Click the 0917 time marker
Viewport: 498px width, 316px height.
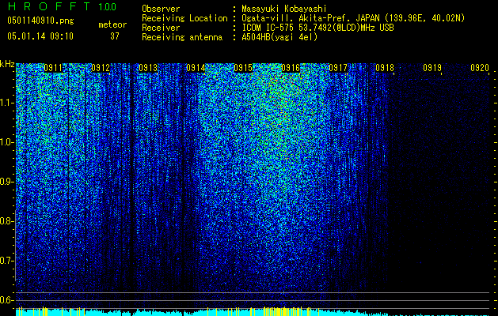tap(338, 68)
